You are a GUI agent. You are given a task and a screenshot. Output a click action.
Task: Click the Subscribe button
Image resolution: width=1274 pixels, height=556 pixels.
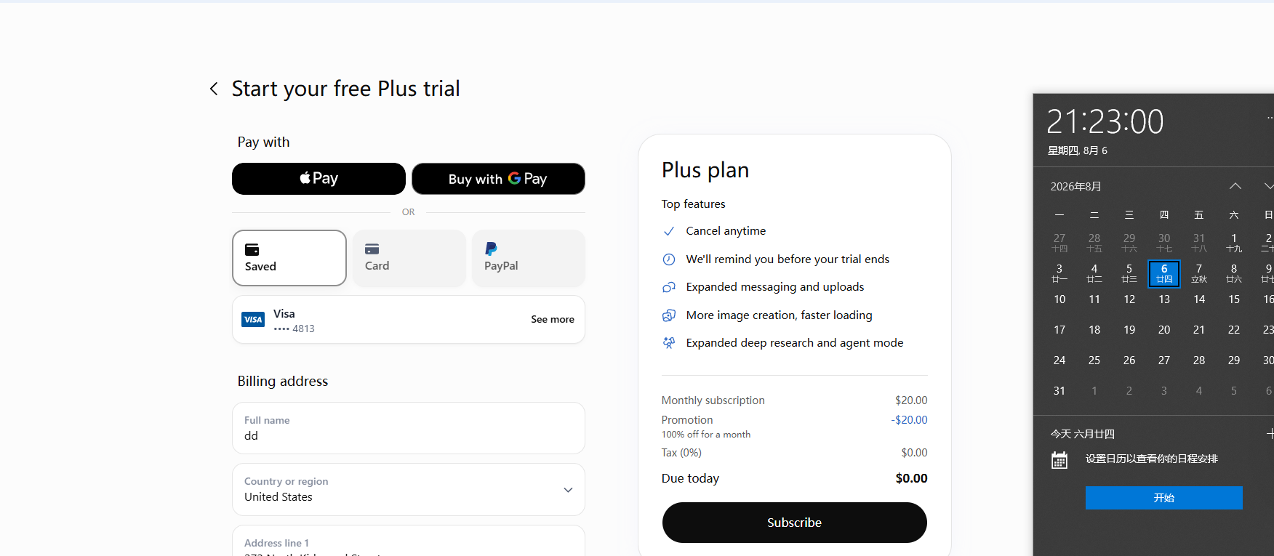tap(795, 523)
